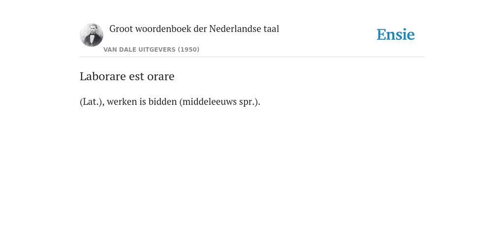Click the word taal in the title
504x252 pixels.
click(x=271, y=29)
